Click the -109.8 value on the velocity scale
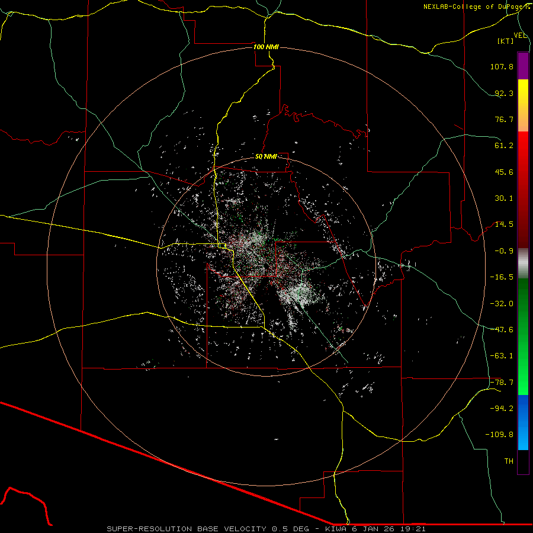 coord(499,435)
